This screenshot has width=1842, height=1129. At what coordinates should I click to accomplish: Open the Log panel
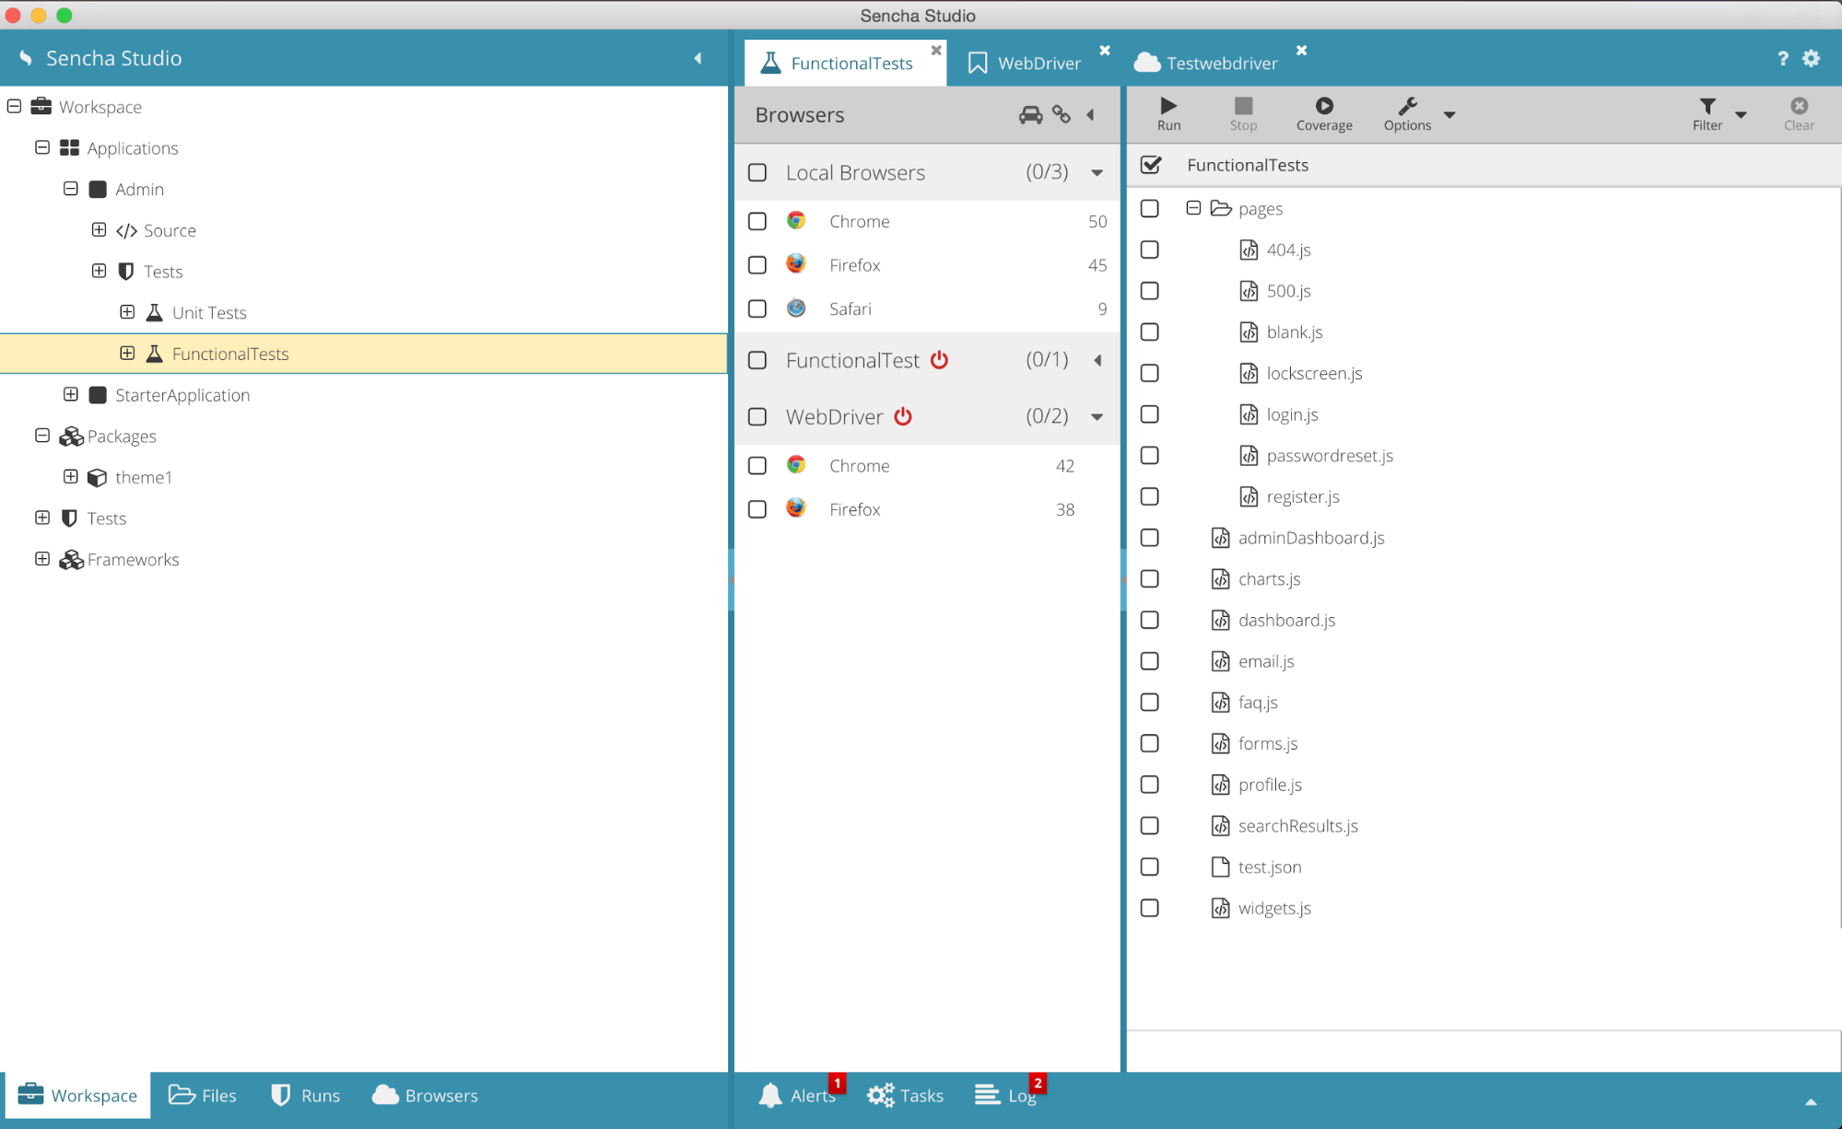[1007, 1095]
